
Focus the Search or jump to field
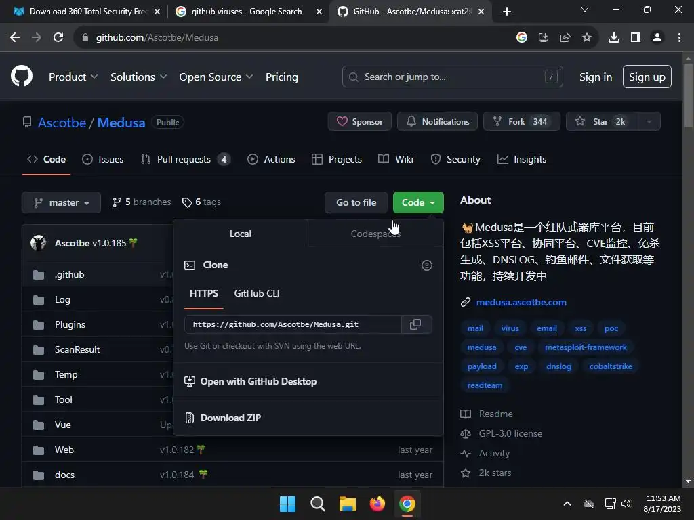(452, 77)
